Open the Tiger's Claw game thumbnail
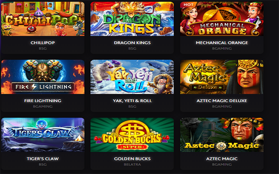279x174 pixels. 43,135
